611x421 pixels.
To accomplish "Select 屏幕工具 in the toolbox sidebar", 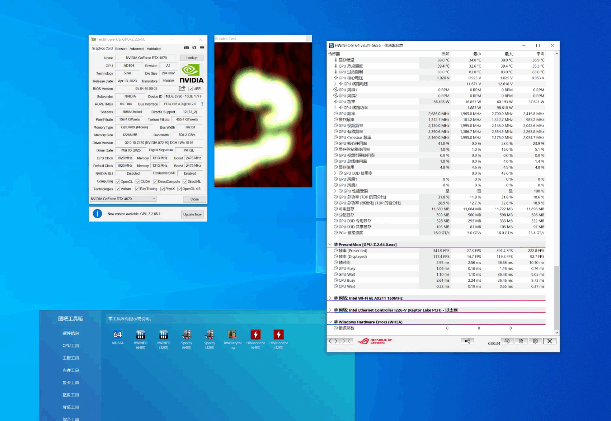I will click(71, 407).
